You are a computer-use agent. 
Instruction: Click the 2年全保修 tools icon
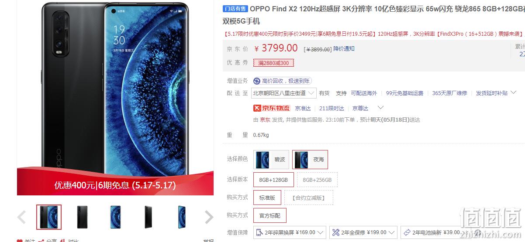click(x=335, y=232)
